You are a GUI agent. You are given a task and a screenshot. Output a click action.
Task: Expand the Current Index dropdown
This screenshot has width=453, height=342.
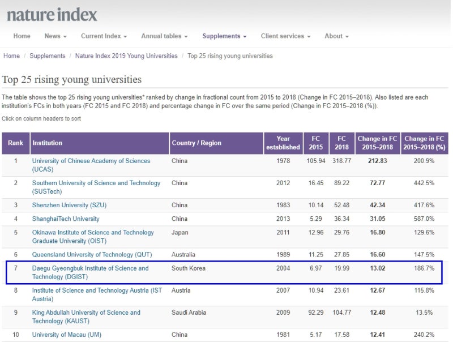tap(104, 36)
